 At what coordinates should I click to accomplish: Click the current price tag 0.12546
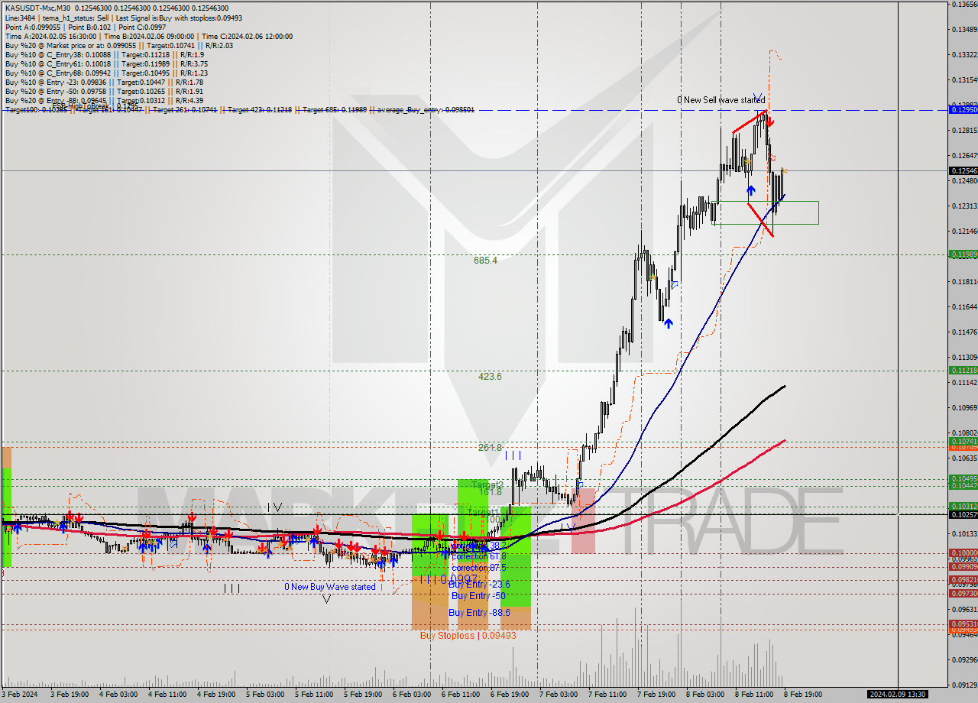click(x=962, y=171)
